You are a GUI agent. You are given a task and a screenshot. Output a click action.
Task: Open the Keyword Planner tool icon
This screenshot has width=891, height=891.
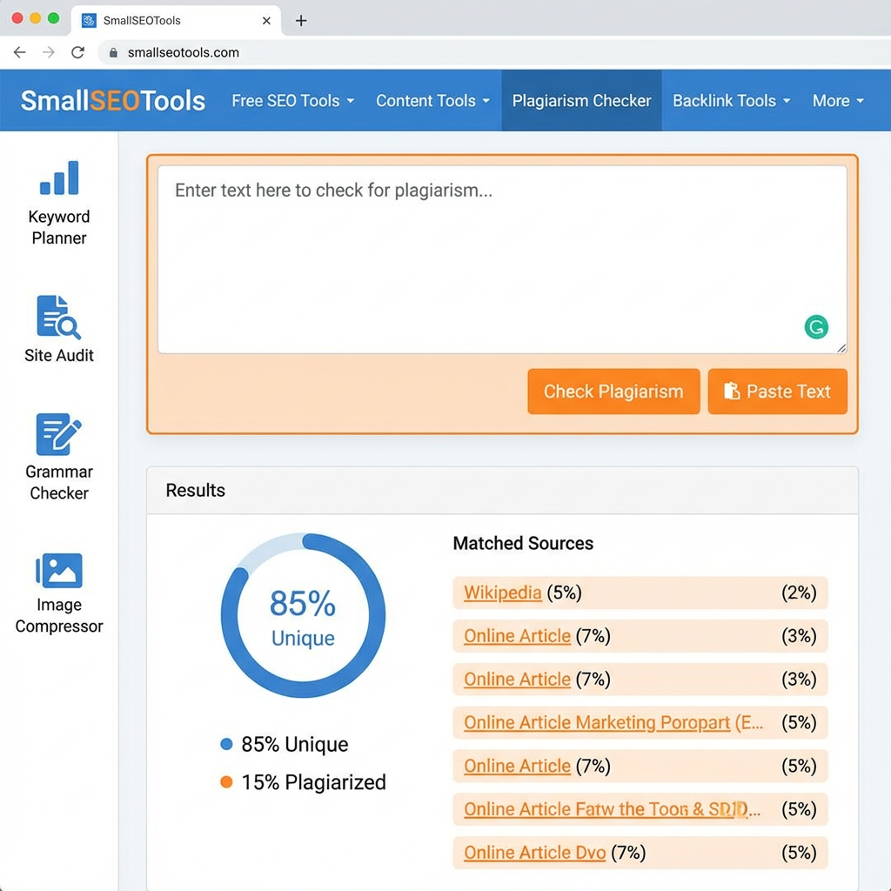(59, 178)
